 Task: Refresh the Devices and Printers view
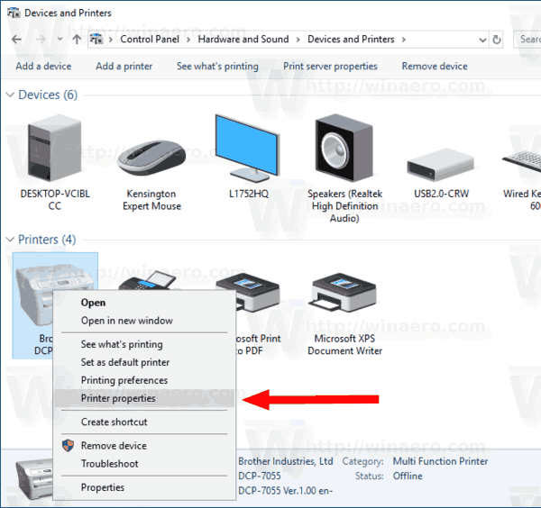point(497,40)
